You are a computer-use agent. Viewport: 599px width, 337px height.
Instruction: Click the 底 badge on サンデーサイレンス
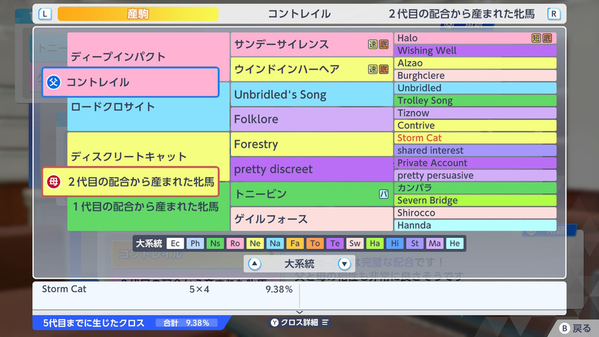[383, 45]
